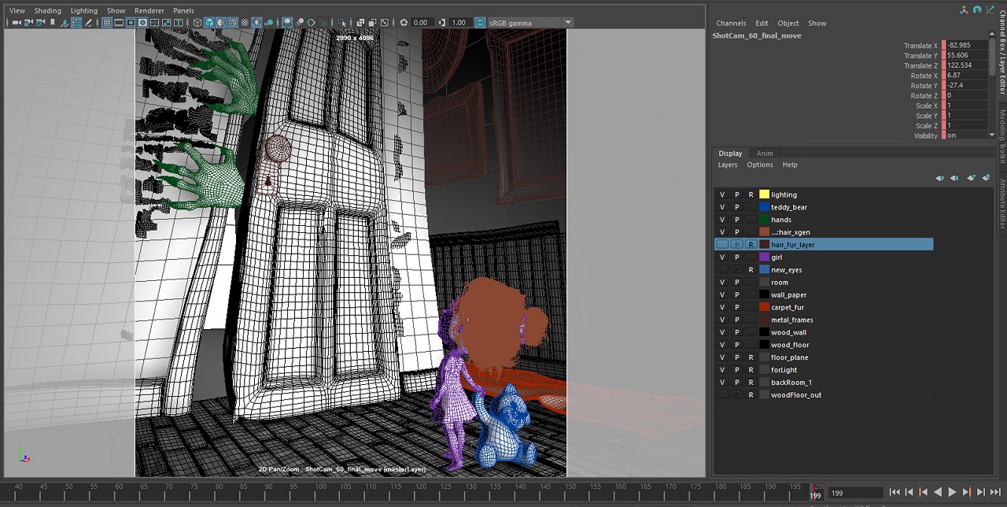Viewport: 1007px width, 507px height.
Task: Open the sRGB gamma view transform dropdown
Action: click(567, 23)
